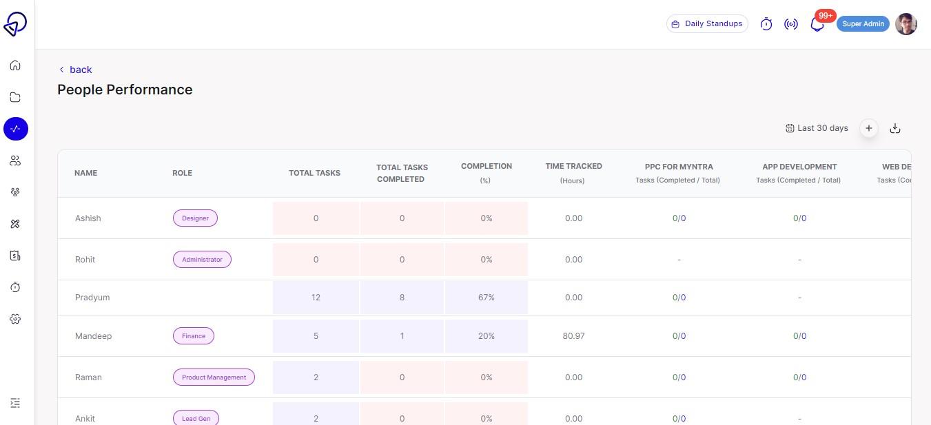Open notifications bell showing 99+ badge

coord(817,23)
